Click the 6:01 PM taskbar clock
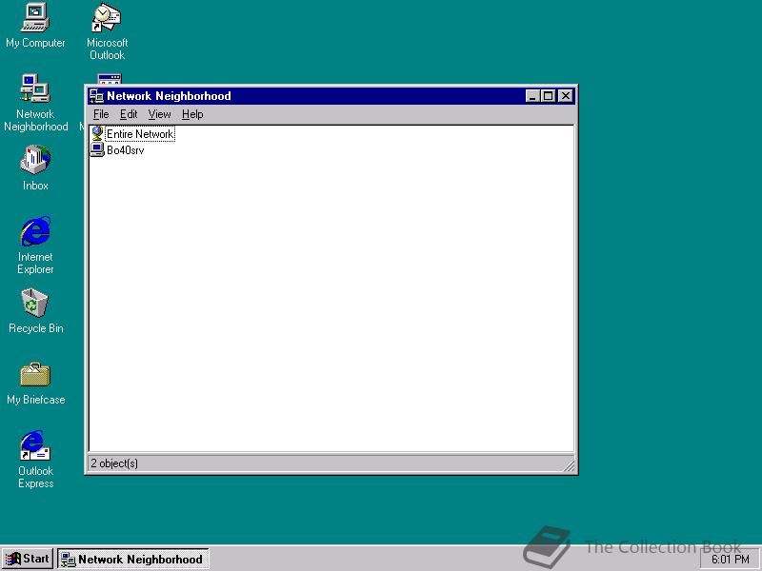The width and height of the screenshot is (762, 571). click(730, 560)
